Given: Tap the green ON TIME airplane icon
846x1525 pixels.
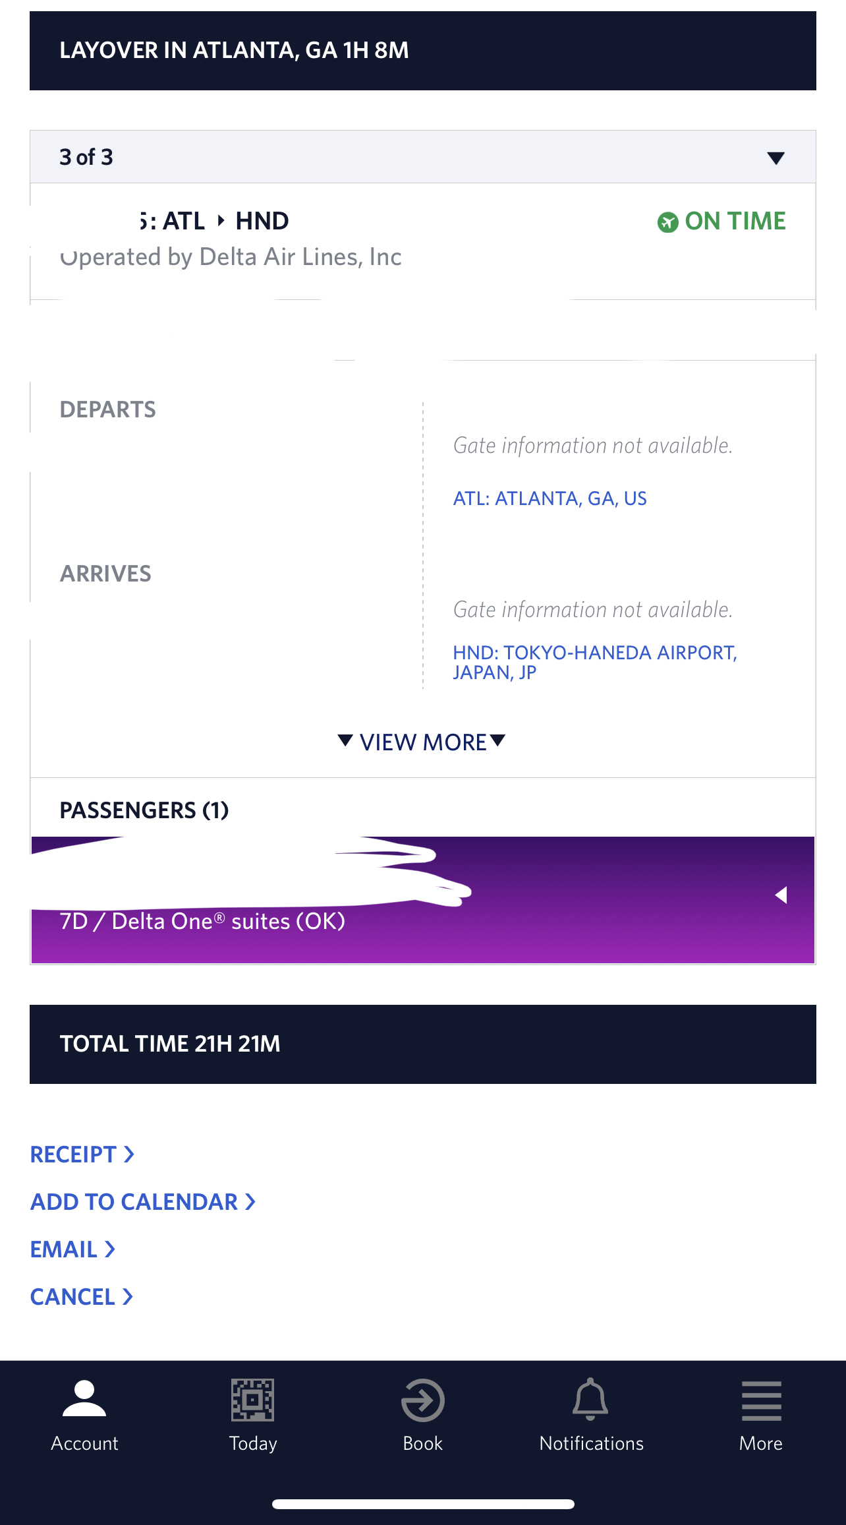Looking at the screenshot, I should (x=667, y=222).
